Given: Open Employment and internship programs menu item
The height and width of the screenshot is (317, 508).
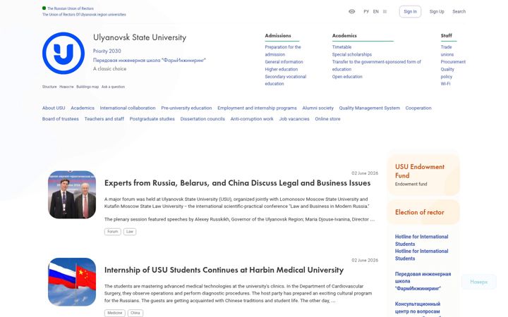Looking at the screenshot, I should pos(257,108).
